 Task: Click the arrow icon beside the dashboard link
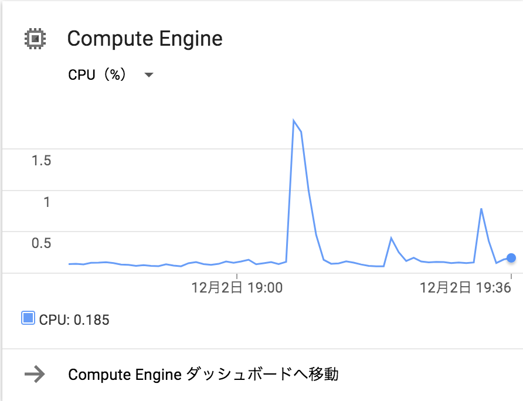[34, 375]
